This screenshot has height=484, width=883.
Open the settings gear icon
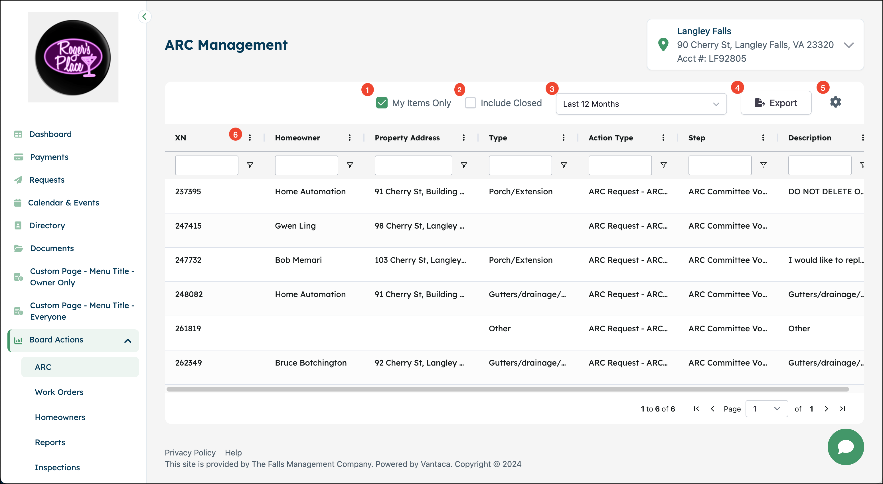click(x=835, y=102)
